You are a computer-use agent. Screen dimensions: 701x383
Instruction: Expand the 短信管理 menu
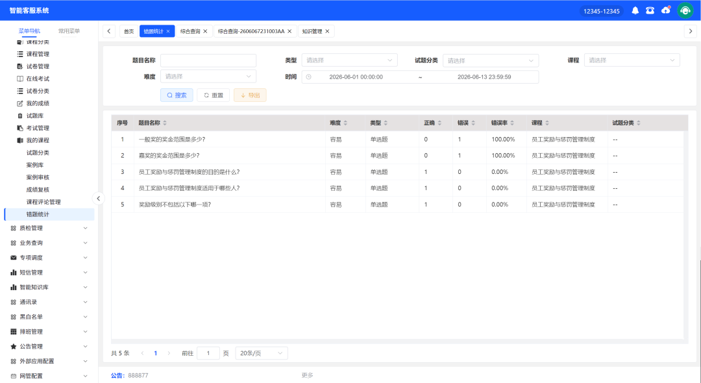click(49, 273)
